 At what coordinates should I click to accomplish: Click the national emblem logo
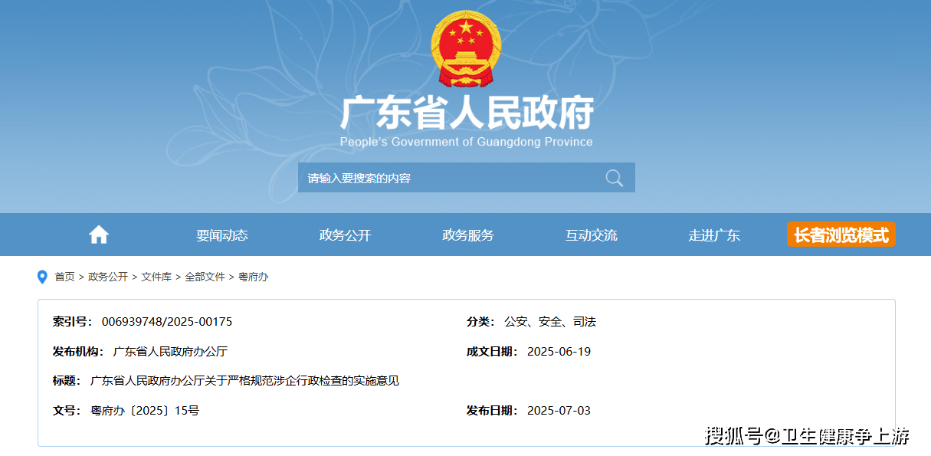pyautogui.click(x=465, y=49)
